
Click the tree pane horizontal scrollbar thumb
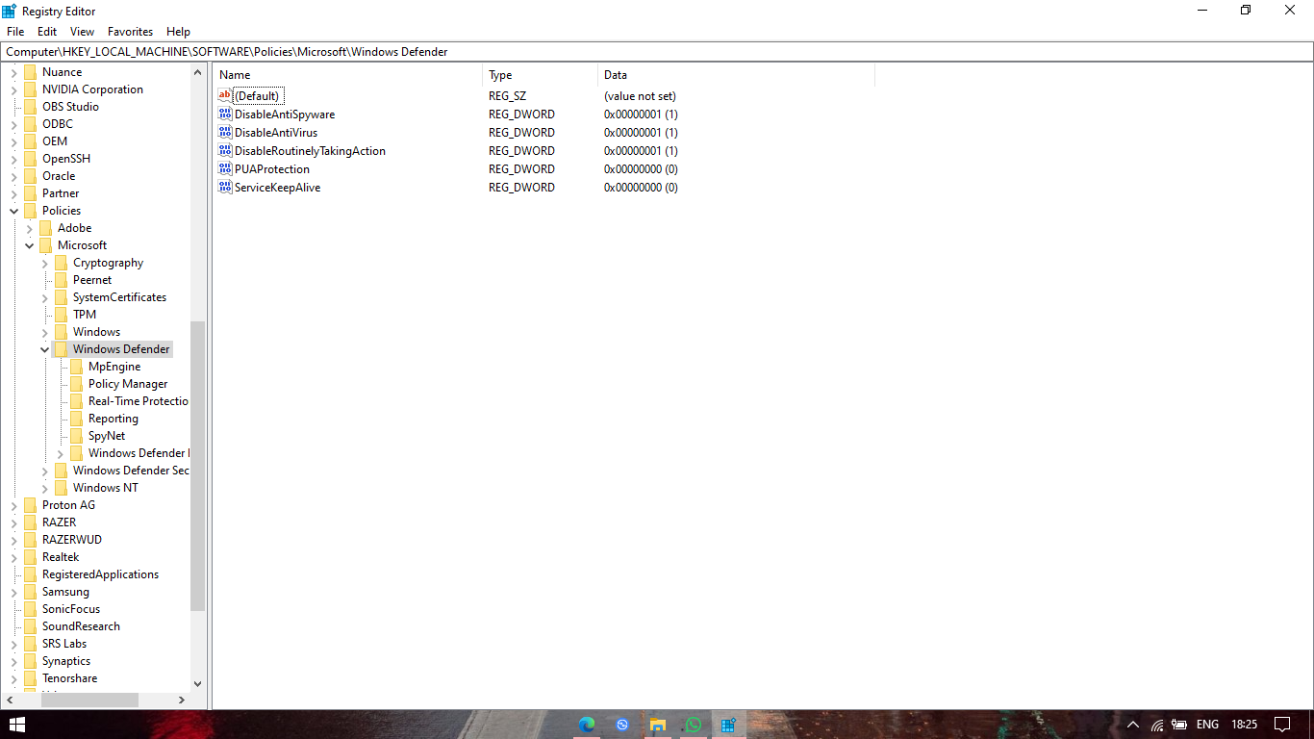click(89, 700)
